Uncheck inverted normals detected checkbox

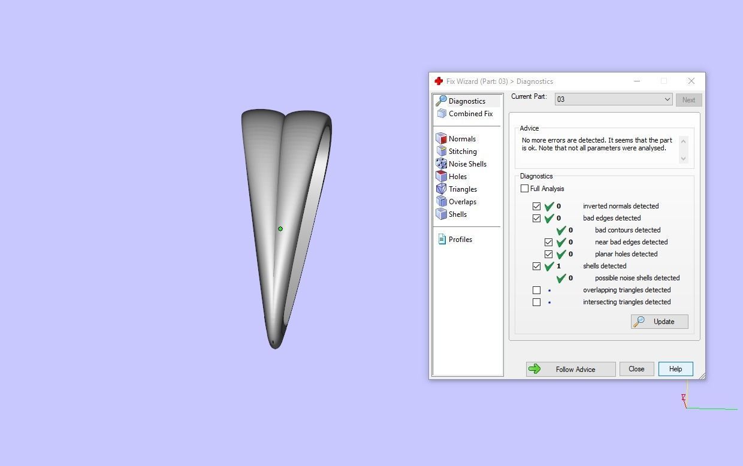(536, 206)
